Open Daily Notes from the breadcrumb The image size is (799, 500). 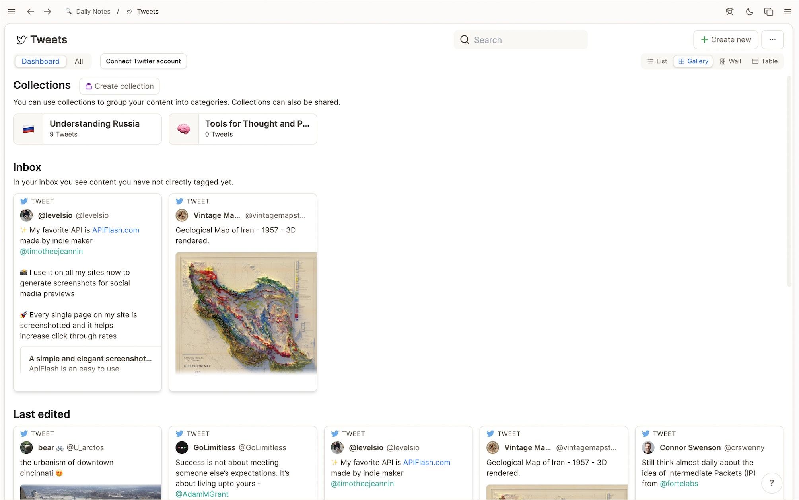92,12
